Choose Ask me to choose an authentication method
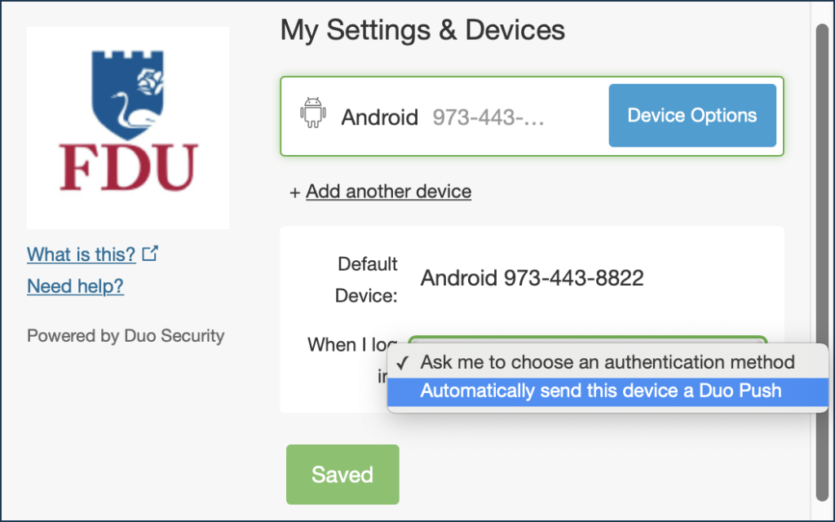 (607, 362)
